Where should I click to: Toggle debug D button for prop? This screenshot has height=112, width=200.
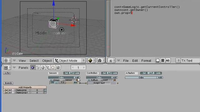[45, 90]
